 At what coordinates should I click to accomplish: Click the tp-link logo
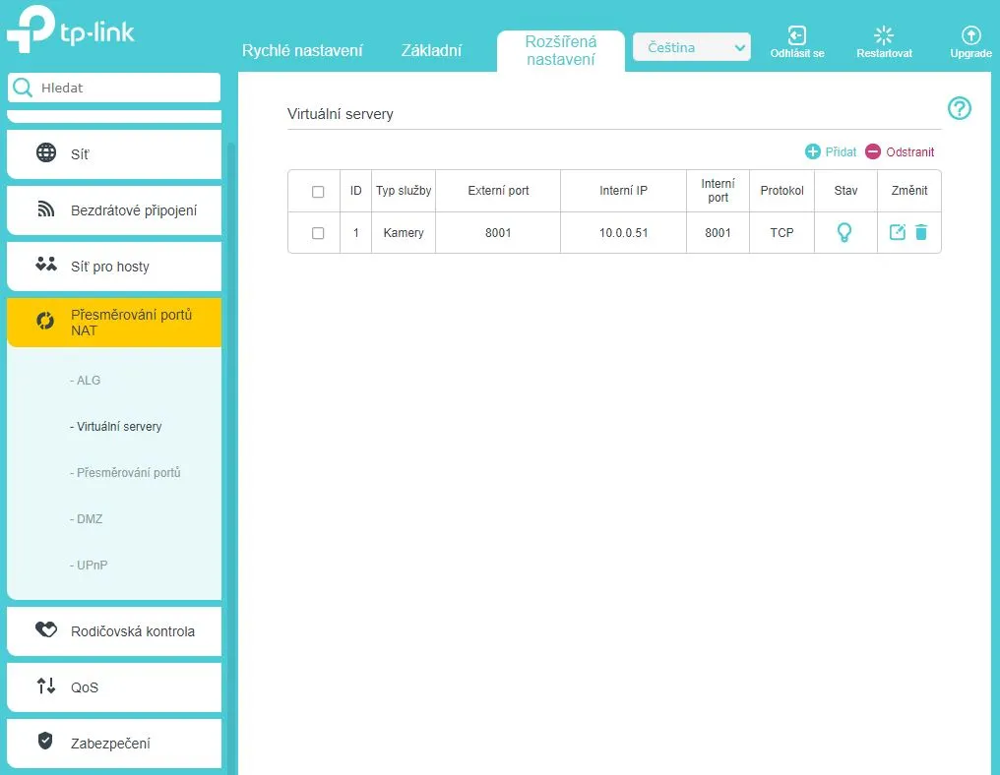tap(71, 31)
